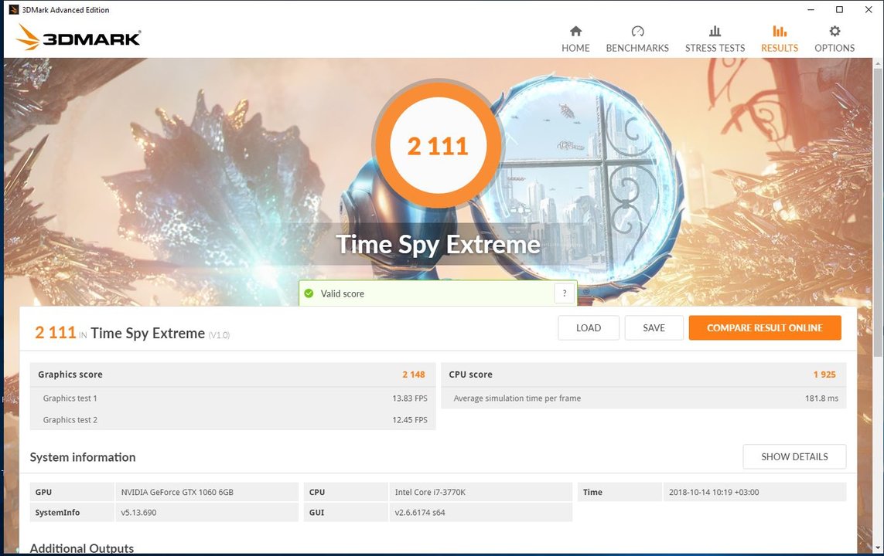
Task: Click Average simulation time per frame label
Action: point(517,398)
